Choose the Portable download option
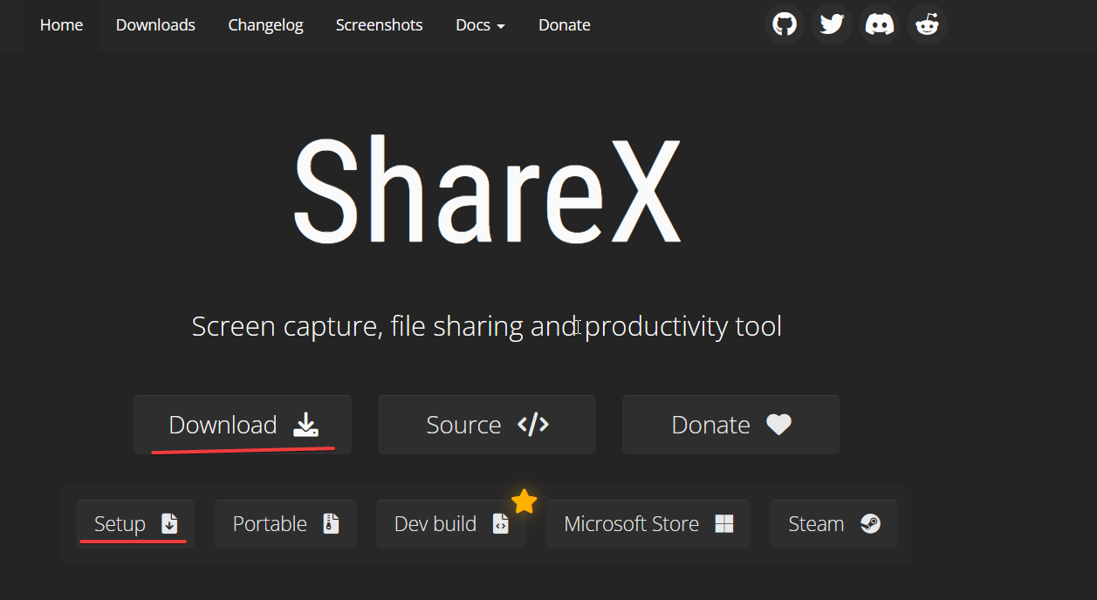Screen dimensions: 1097x600 tap(285, 524)
